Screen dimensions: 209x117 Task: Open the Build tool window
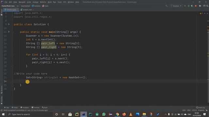[x=45, y=108]
